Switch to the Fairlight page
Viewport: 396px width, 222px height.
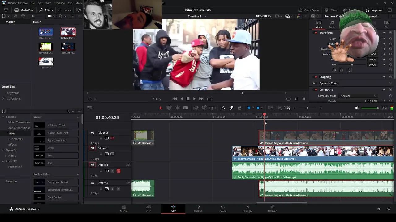point(247,209)
